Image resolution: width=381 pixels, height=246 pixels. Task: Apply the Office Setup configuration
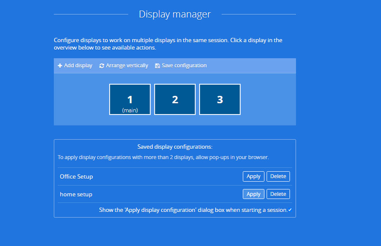254,176
